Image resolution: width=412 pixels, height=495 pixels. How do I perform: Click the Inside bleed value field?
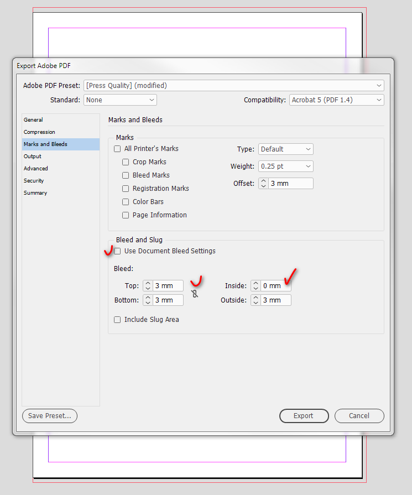click(x=276, y=286)
